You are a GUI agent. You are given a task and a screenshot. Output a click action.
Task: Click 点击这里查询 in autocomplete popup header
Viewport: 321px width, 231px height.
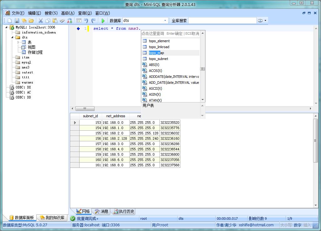coord(153,33)
